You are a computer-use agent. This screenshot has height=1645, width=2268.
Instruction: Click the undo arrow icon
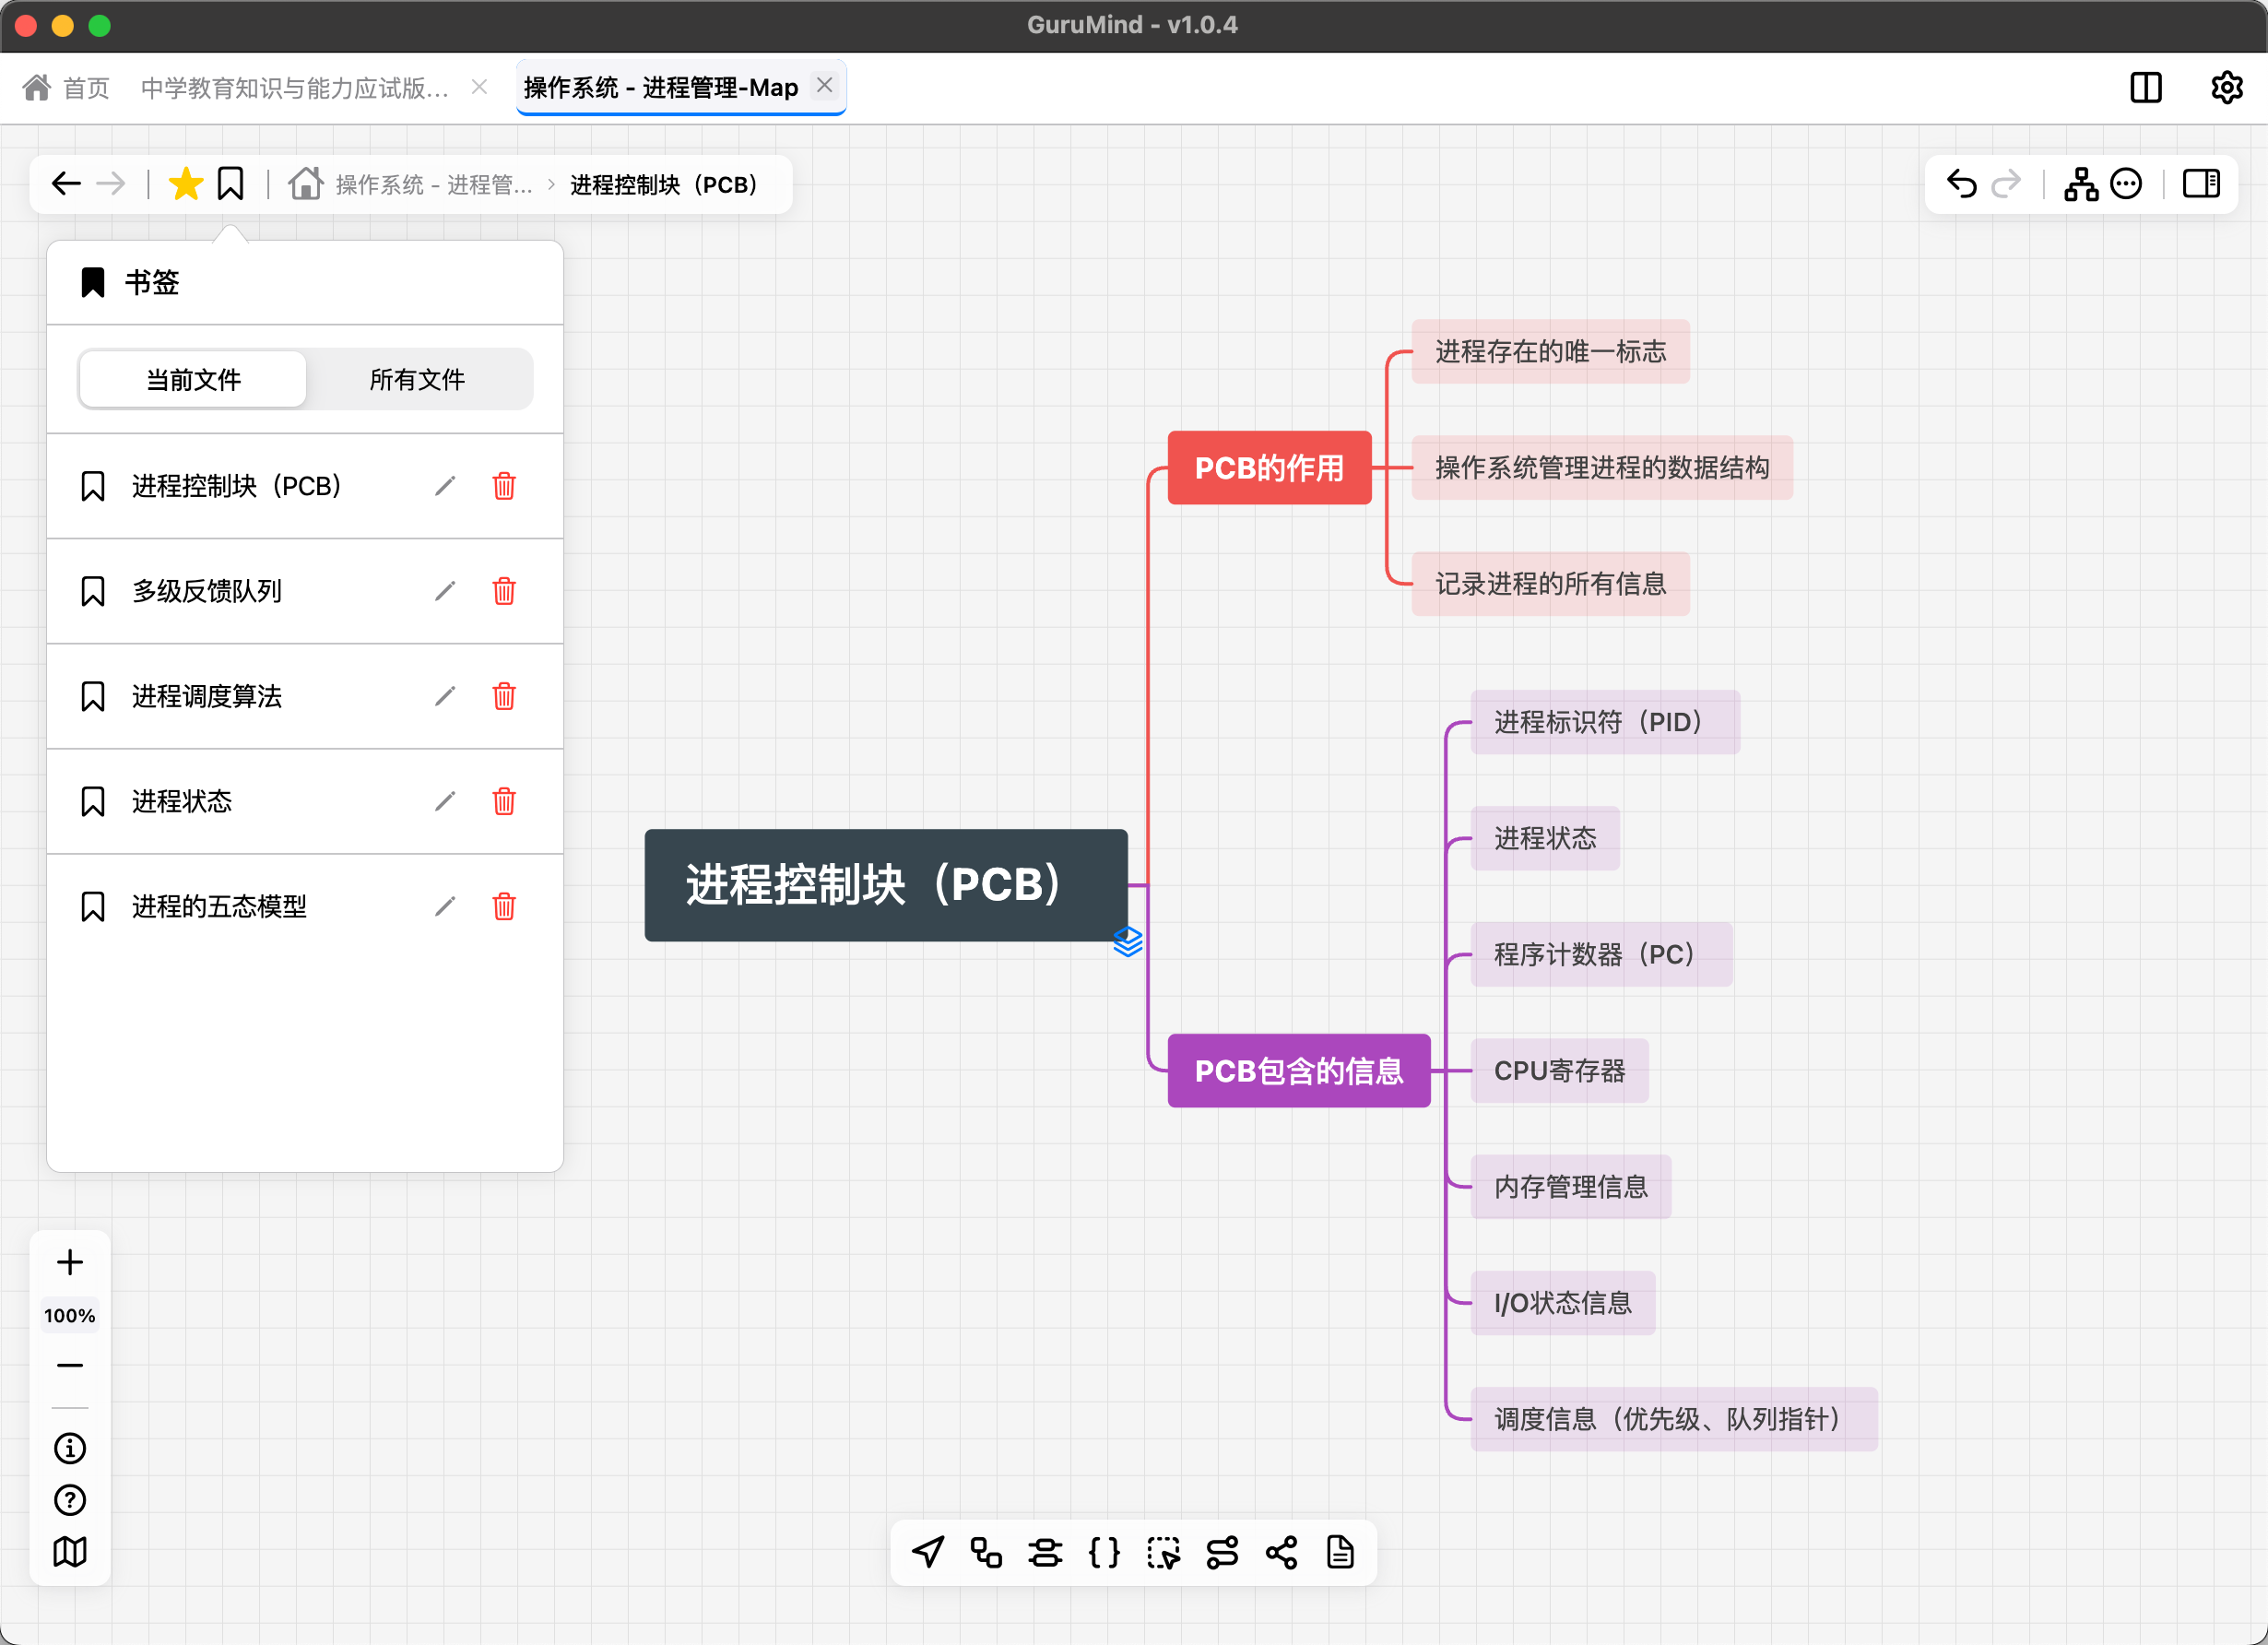click(x=1961, y=184)
